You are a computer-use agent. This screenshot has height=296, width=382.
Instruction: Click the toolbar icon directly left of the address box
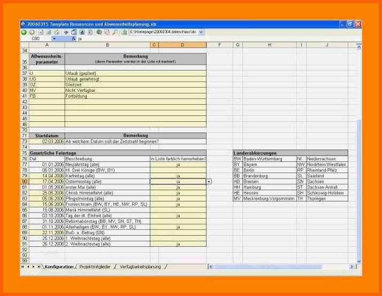125,32
